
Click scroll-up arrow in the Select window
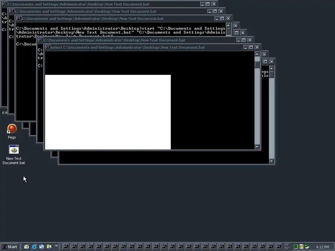tap(257, 54)
